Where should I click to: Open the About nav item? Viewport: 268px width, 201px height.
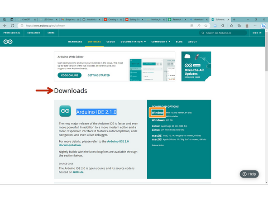(x=192, y=42)
